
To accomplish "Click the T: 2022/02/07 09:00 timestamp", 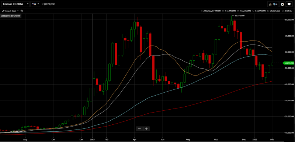I will tap(211, 11).
